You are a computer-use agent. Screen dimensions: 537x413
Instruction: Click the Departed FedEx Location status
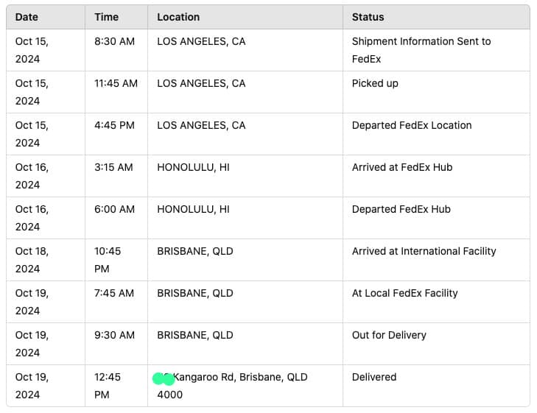411,126
